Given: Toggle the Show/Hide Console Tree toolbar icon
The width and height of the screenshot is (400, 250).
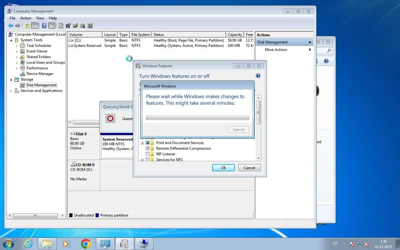Looking at the screenshot, I should [35, 26].
